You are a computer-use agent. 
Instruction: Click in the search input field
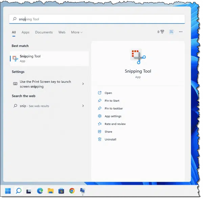[x=97, y=19]
